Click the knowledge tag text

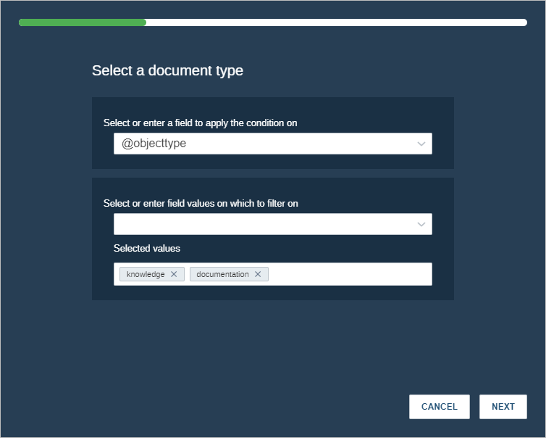146,274
